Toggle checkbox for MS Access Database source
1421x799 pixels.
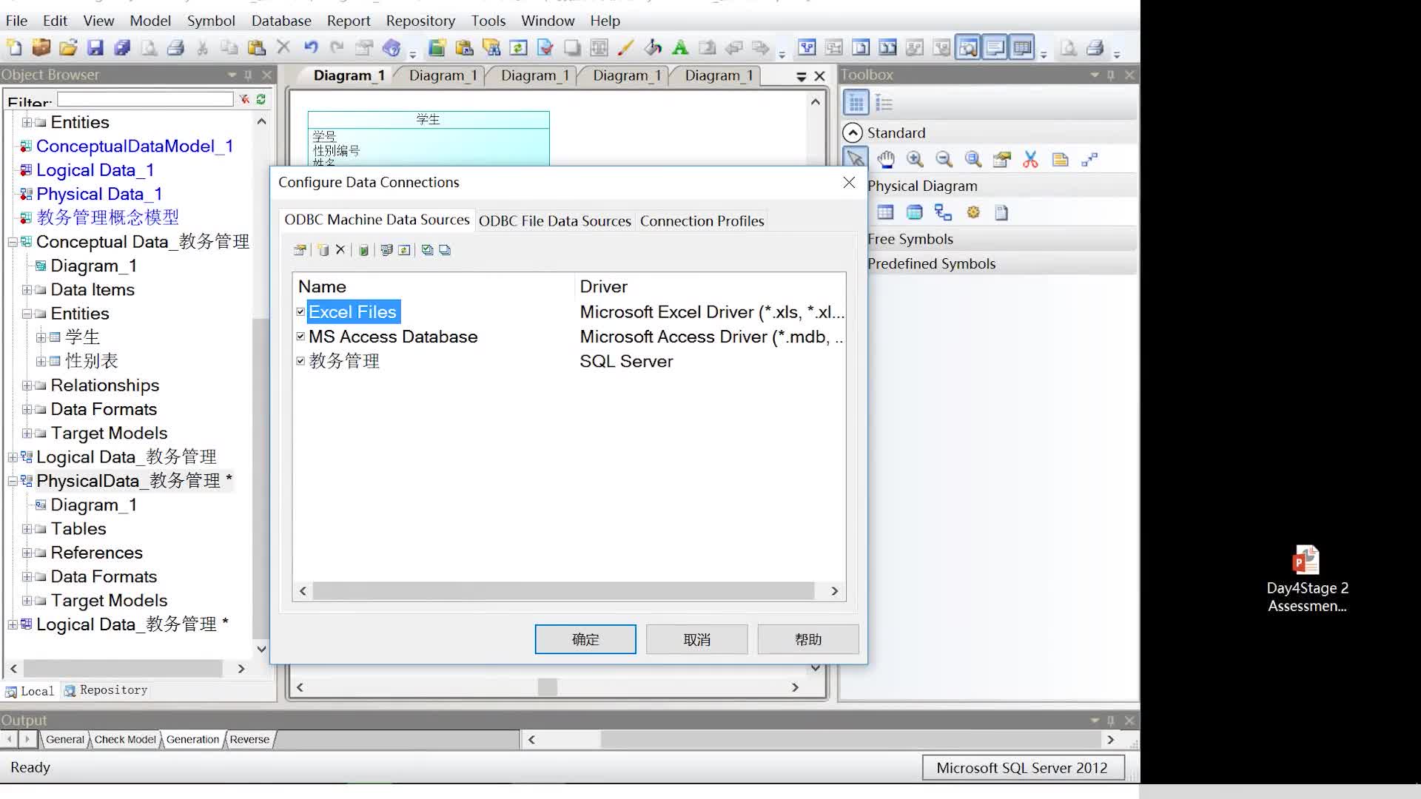coord(300,337)
